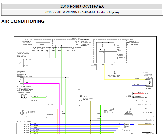This screenshot has width=164, height=134.
Task: Click the 'AIR CONDITIONING' heading
Action: tap(23, 21)
